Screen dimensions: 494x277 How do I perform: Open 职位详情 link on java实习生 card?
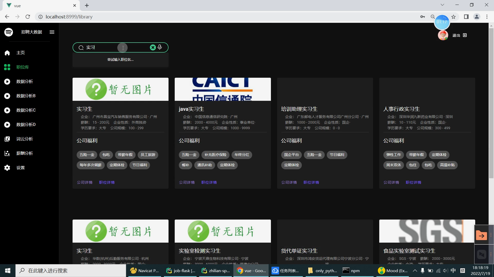click(x=209, y=182)
